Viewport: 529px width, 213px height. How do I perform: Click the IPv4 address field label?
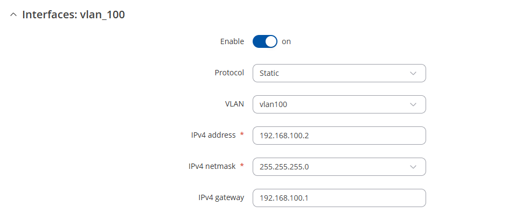point(213,135)
